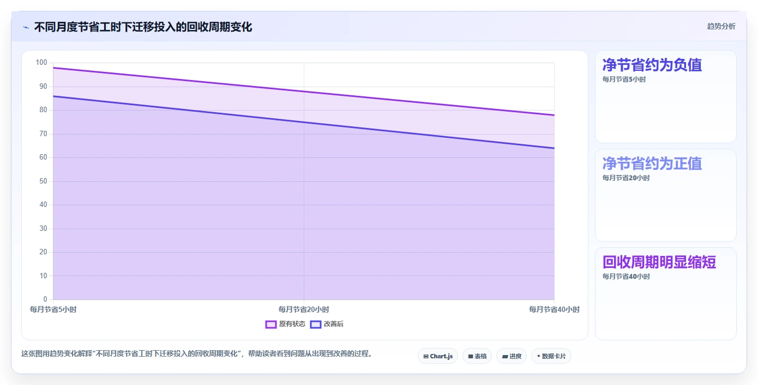Screen dimensions: 758x385
Task: Toggle the 原有状态 legend item
Action: click(285, 324)
